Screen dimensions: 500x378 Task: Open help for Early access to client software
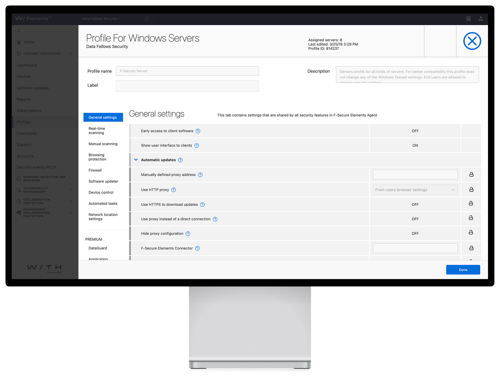198,131
